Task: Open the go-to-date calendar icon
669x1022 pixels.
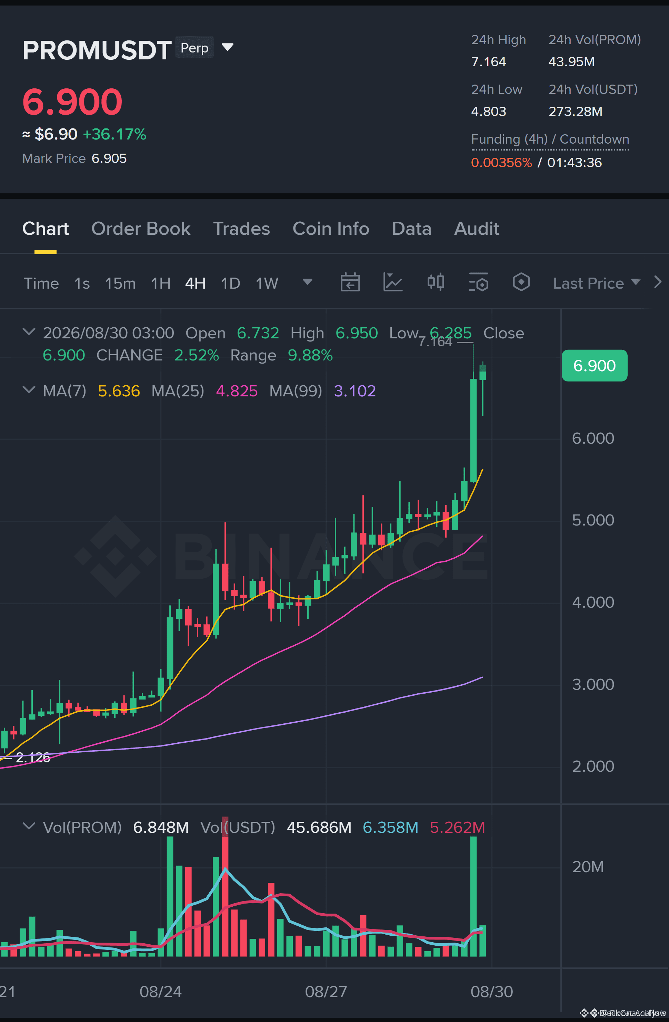Action: (350, 282)
